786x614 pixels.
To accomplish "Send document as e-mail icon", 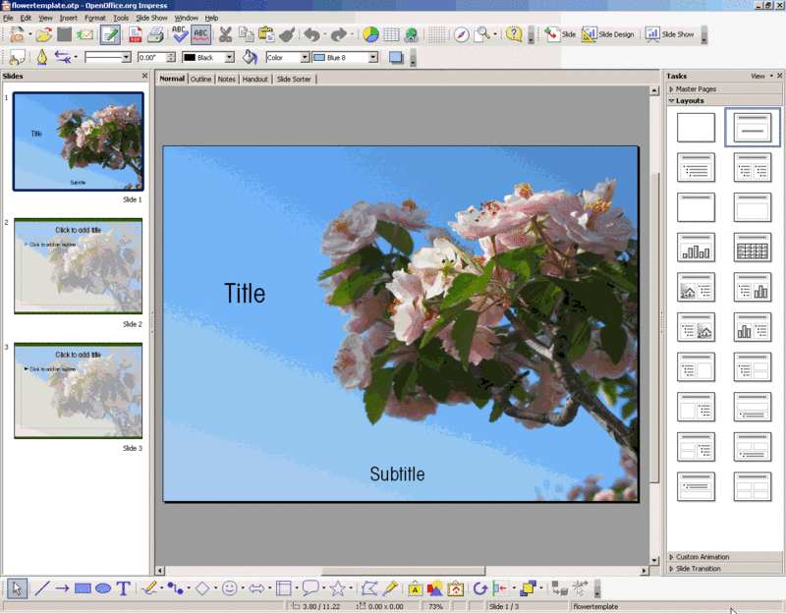I will pos(84,34).
